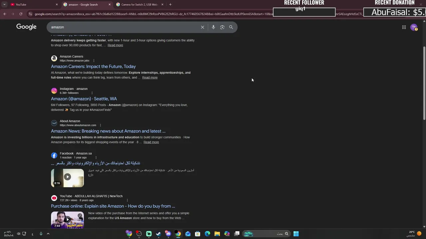Open Purchase online: Explain site Amazon result
This screenshot has width=426, height=239.
click(x=113, y=206)
